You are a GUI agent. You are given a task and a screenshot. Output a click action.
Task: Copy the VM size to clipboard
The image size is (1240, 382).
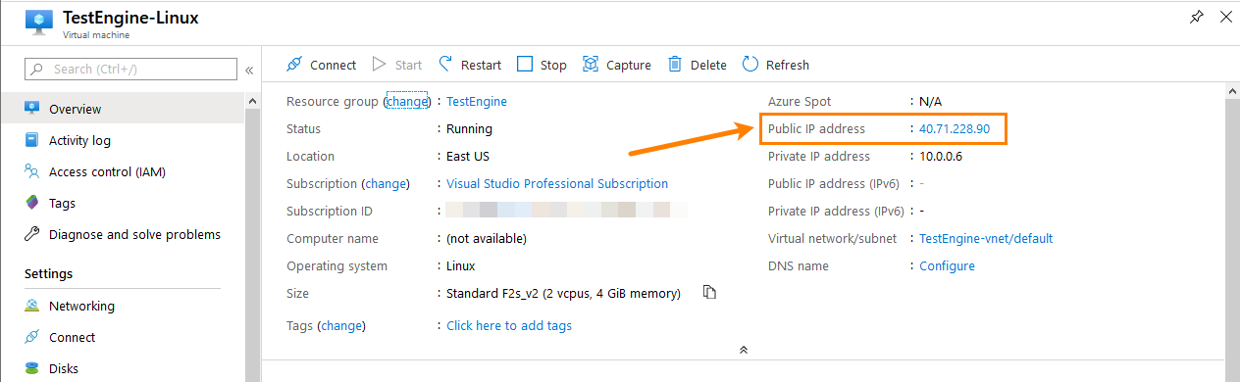pyautogui.click(x=710, y=293)
